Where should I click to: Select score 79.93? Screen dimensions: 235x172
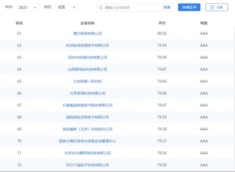[x=162, y=46]
